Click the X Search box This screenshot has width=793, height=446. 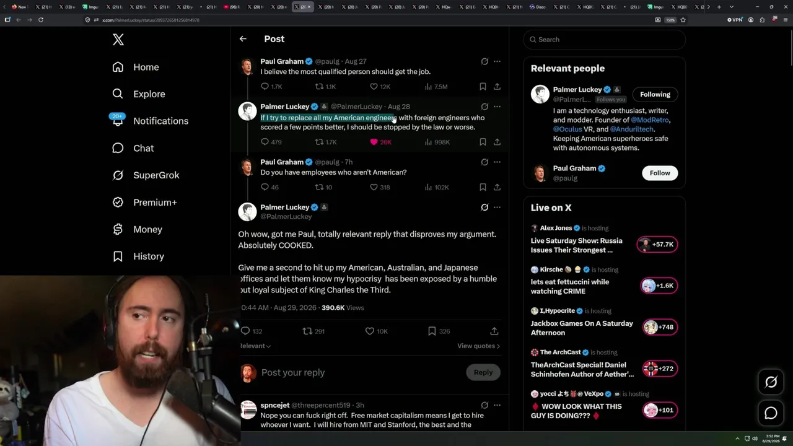point(604,40)
